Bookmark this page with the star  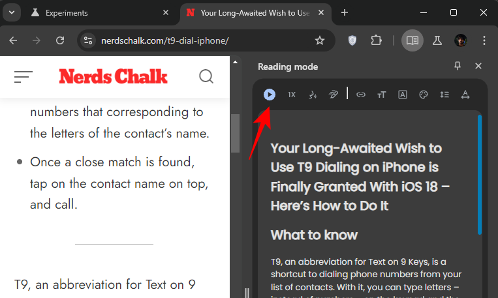320,40
